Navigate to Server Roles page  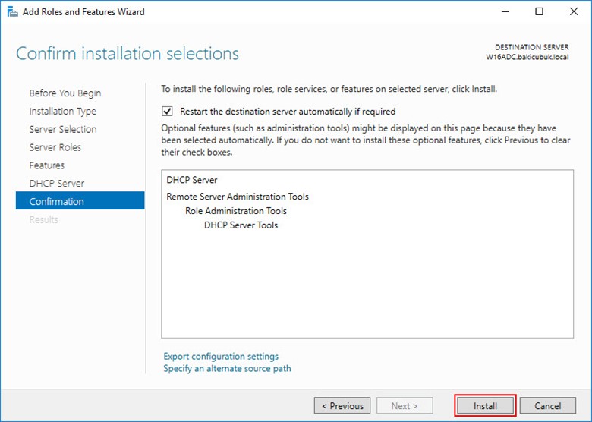point(55,147)
